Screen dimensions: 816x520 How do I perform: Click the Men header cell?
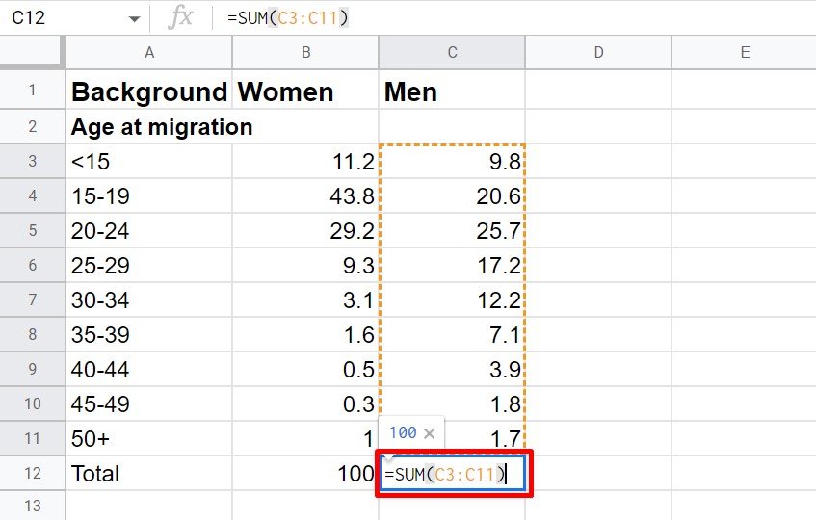coord(452,90)
